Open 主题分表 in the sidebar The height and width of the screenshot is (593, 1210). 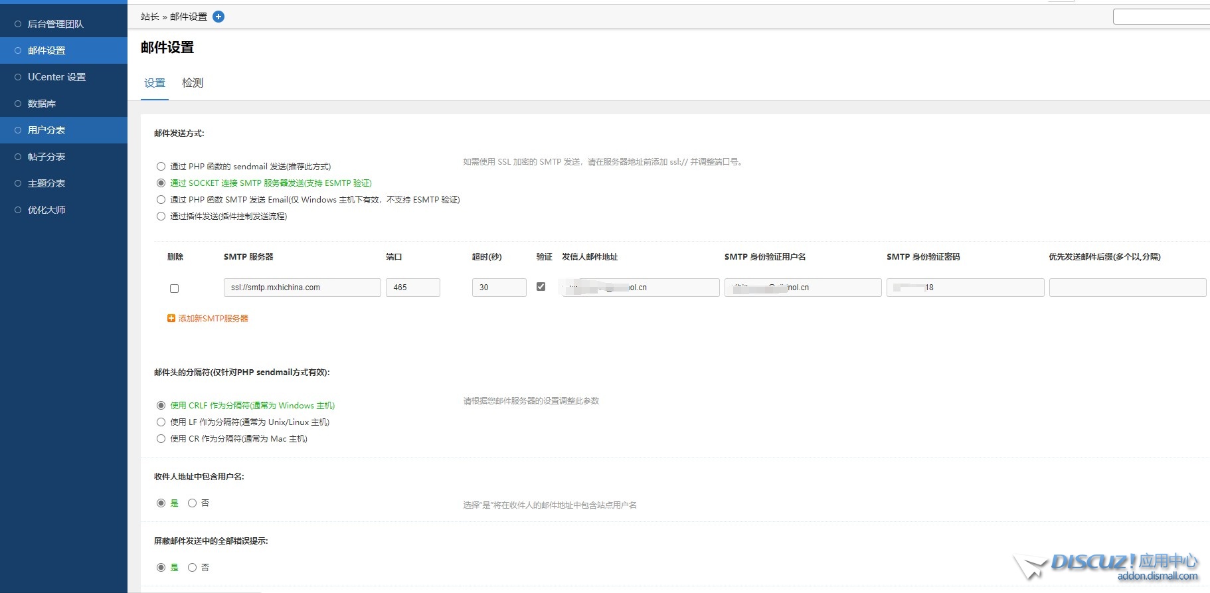64,183
